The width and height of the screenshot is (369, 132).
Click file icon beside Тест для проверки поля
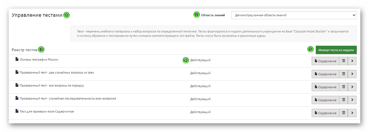coord(17,111)
